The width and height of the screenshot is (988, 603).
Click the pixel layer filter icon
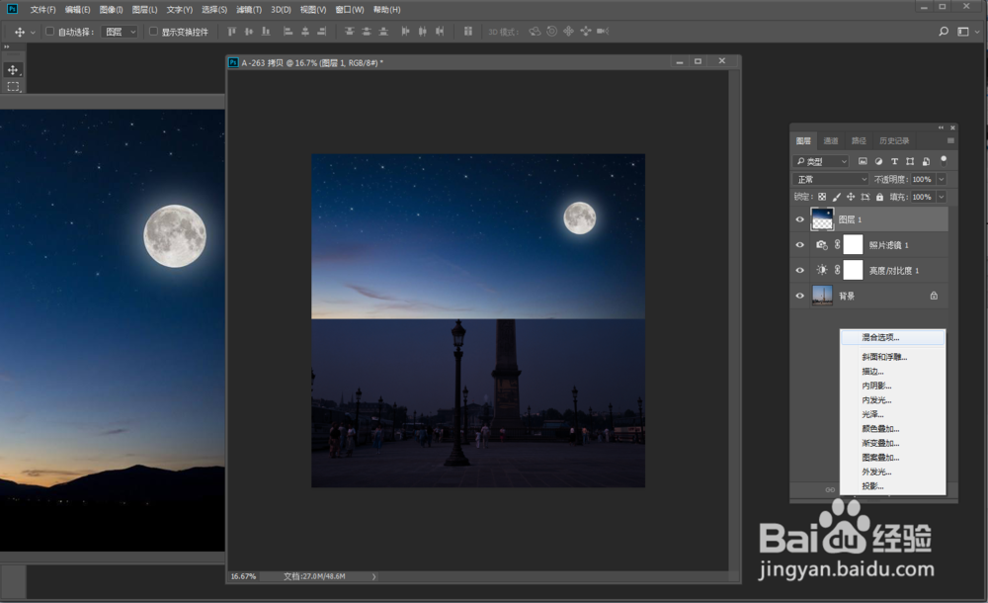pyautogui.click(x=863, y=161)
